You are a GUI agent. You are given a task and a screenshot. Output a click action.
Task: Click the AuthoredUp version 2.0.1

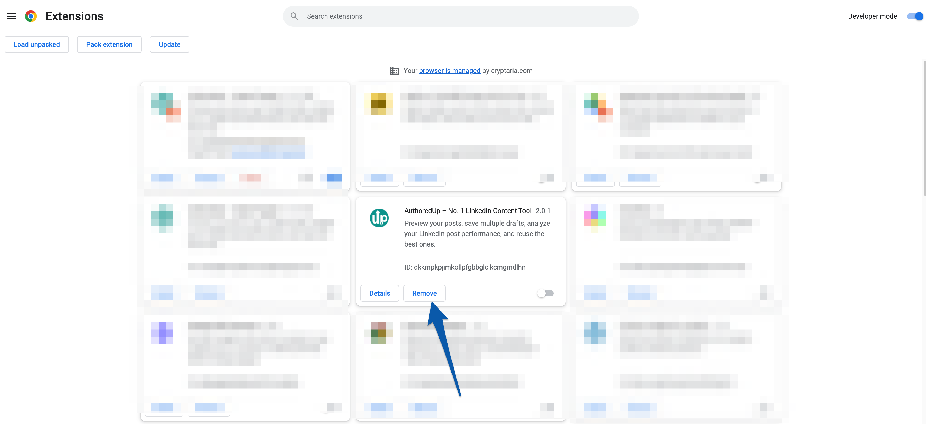pos(543,211)
